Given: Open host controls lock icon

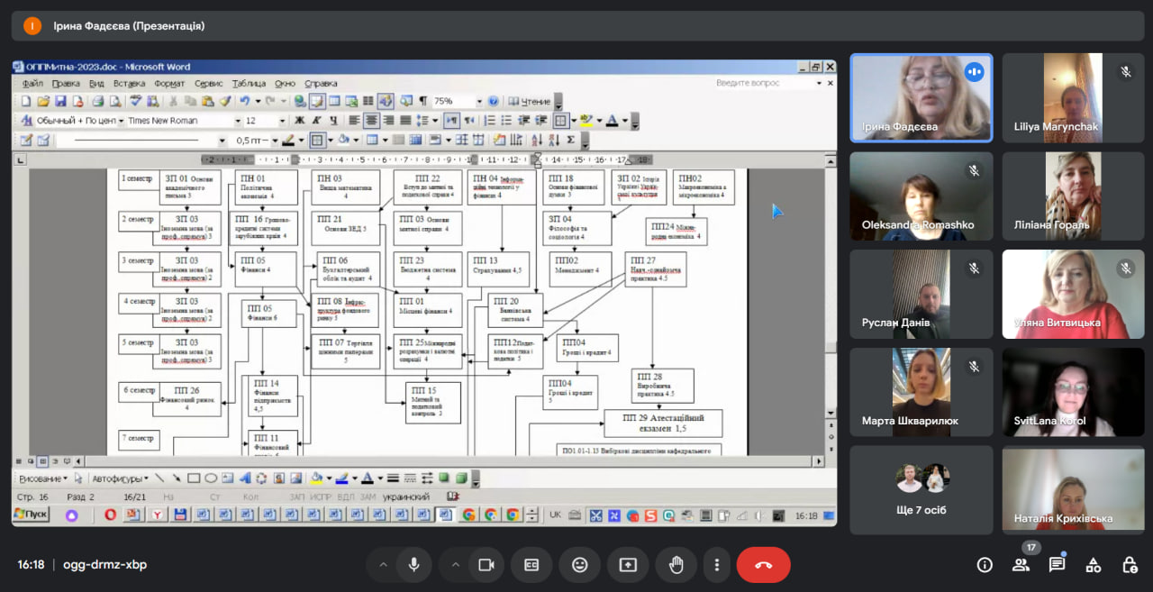Looking at the screenshot, I should click(1129, 565).
